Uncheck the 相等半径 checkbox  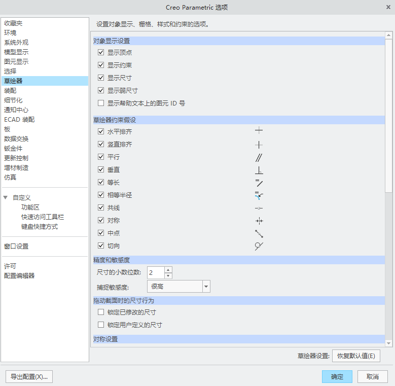(101, 195)
